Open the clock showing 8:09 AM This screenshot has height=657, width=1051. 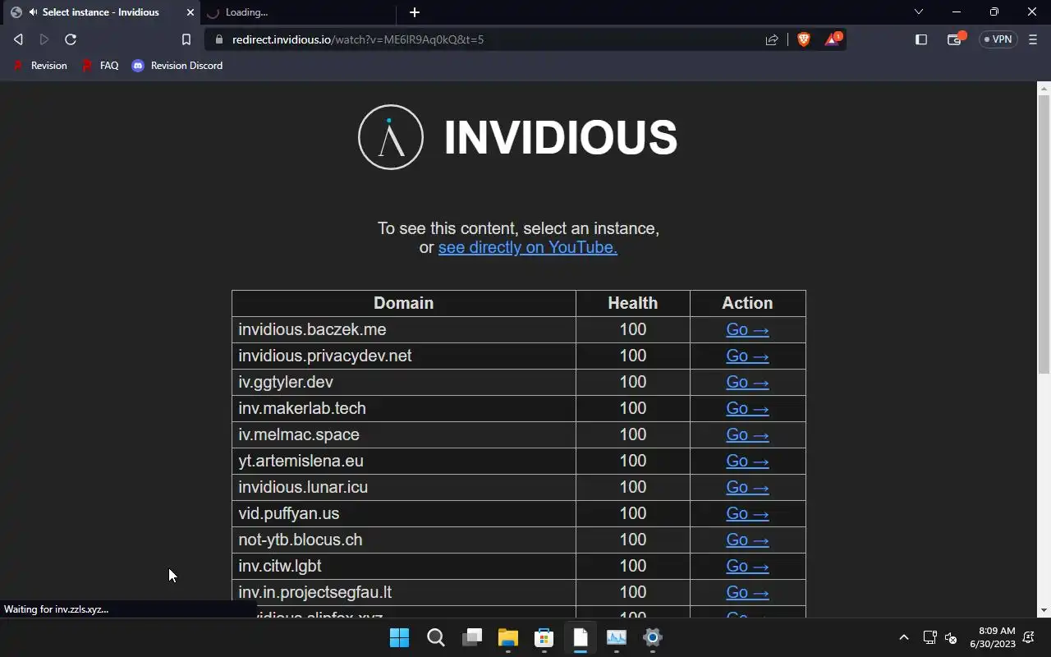[x=993, y=637]
